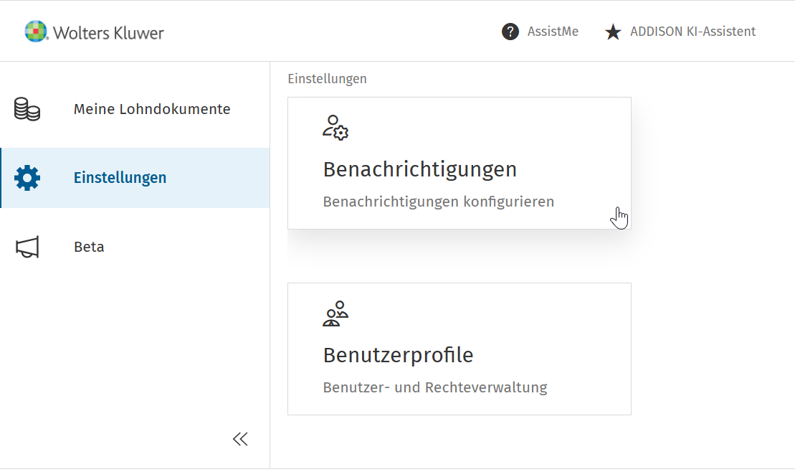Click 'Benutzer- und Rechteverwaltung' text
This screenshot has width=795, height=472.
click(x=435, y=387)
